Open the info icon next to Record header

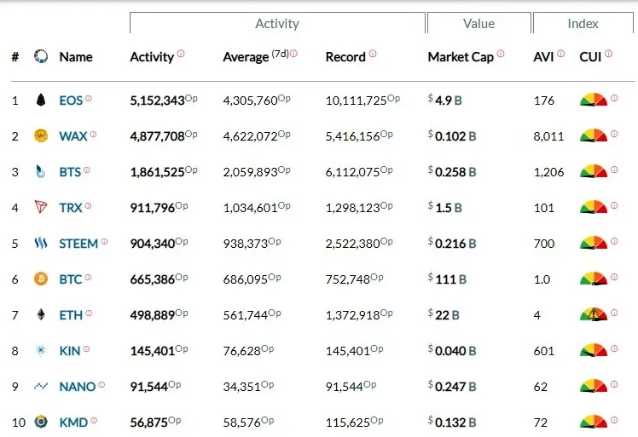coord(373,54)
